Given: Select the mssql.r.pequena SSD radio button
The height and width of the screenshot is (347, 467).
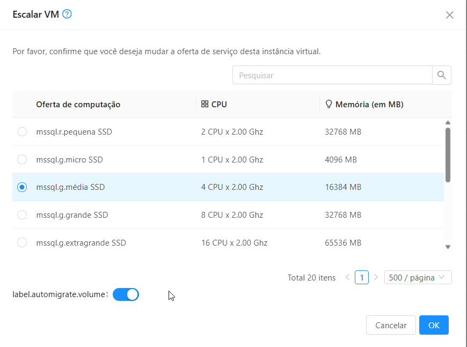Looking at the screenshot, I should [x=22, y=132].
